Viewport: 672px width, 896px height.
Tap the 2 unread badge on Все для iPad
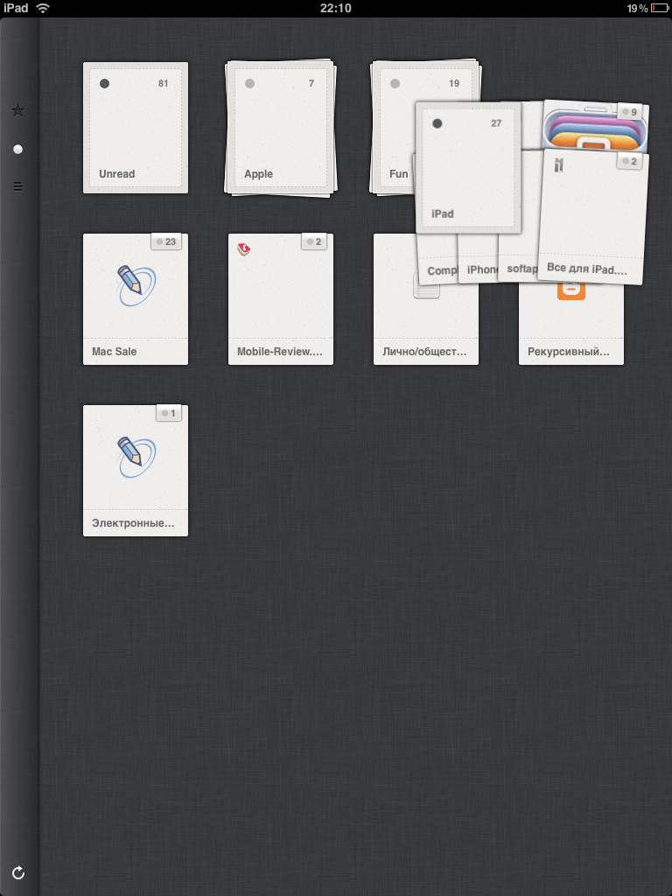coord(630,161)
